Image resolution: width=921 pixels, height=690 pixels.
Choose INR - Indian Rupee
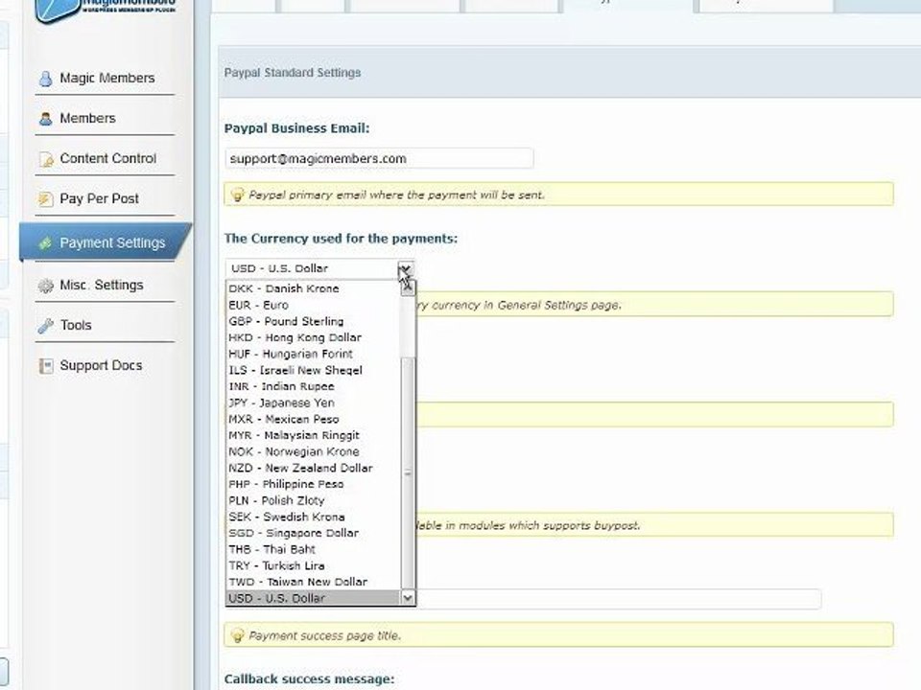pyautogui.click(x=313, y=386)
